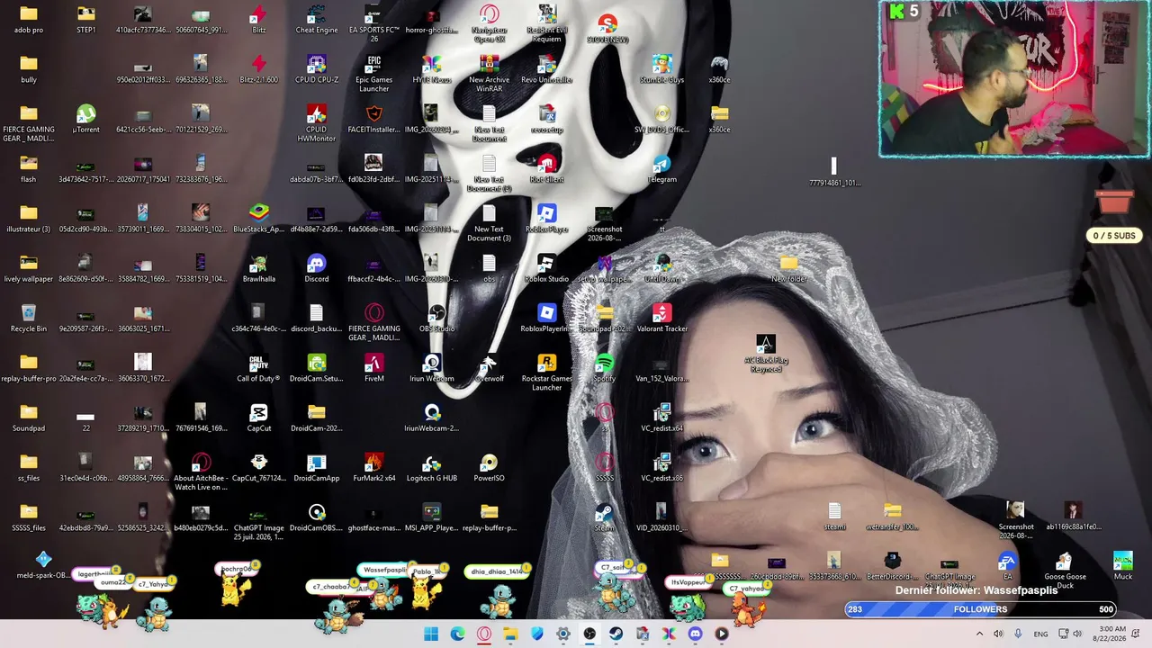Open Steam from the taskbar

click(616, 634)
